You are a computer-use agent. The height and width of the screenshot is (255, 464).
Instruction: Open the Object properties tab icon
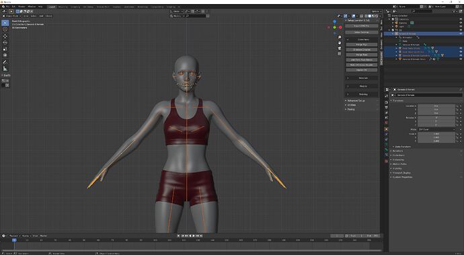(x=386, y=129)
